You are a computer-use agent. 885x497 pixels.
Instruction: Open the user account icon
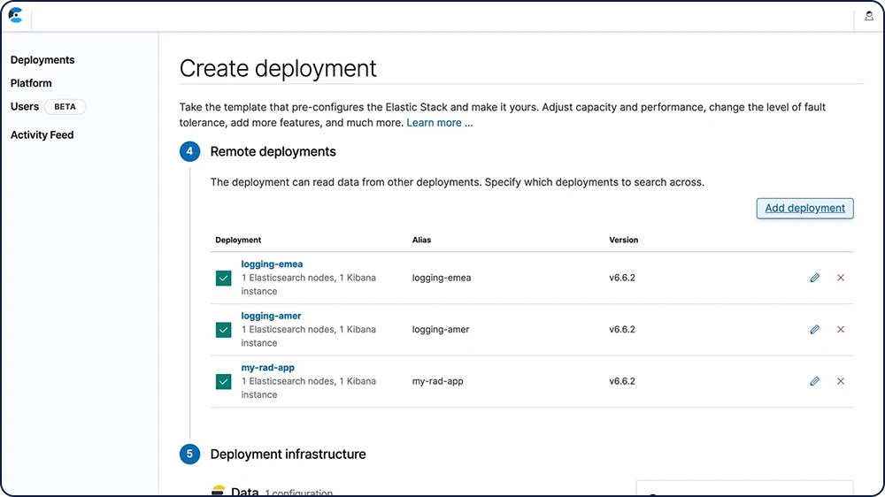869,16
